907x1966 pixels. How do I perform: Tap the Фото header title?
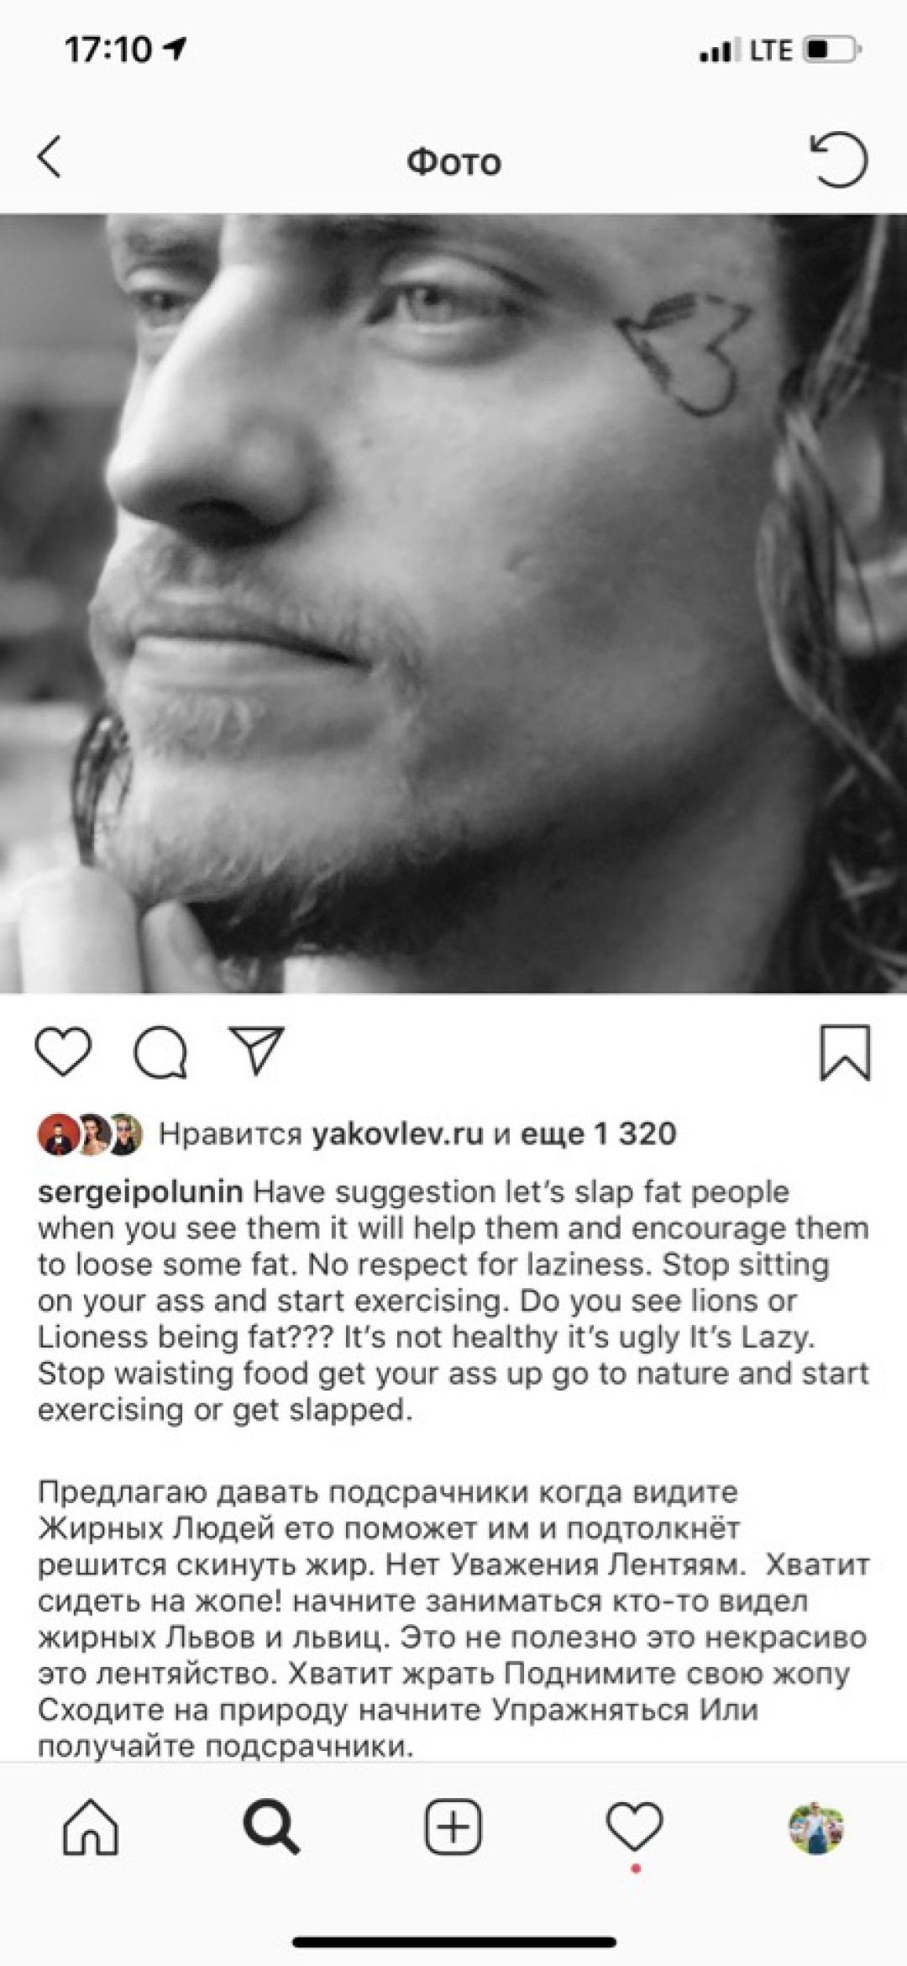[x=453, y=161]
